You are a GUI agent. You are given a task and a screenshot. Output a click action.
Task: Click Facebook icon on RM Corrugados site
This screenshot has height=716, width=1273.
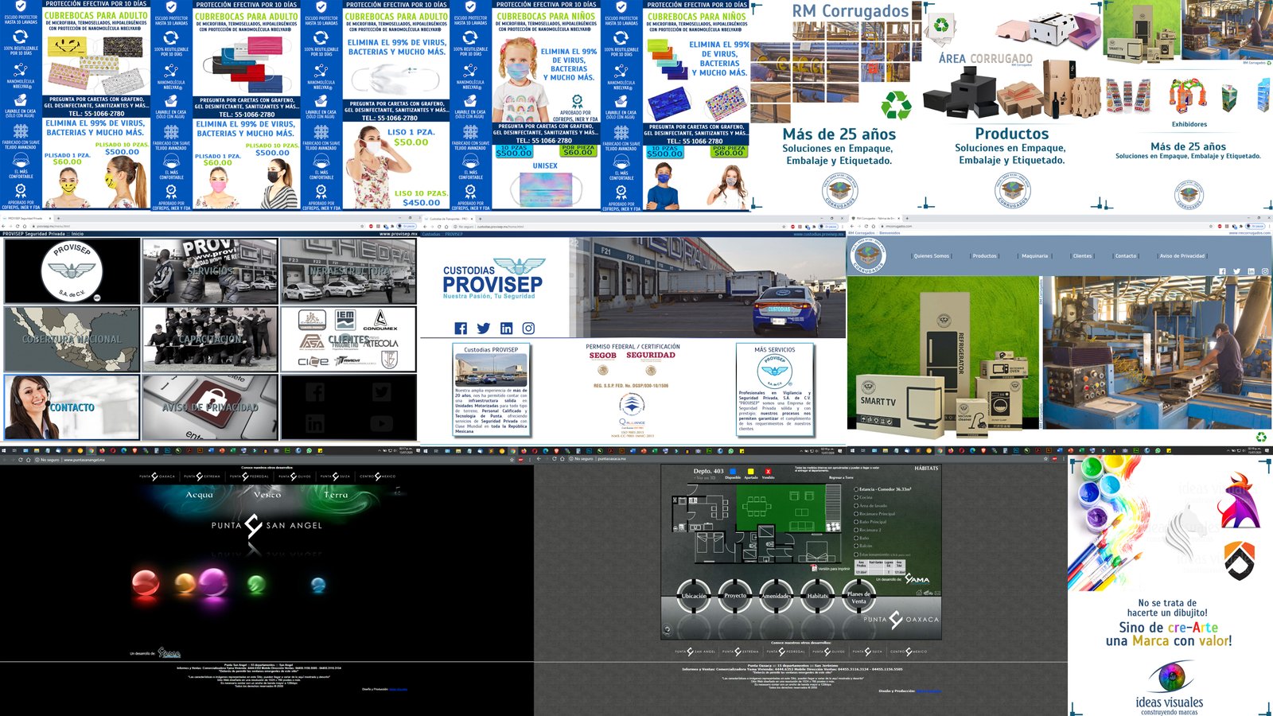(1223, 271)
